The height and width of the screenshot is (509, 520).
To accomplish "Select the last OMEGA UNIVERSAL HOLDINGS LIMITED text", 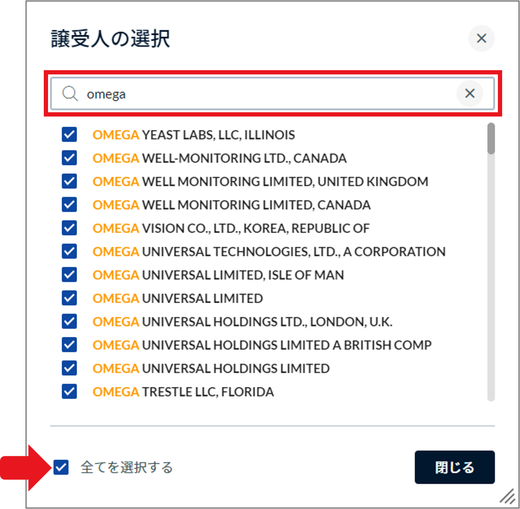I will 211,368.
